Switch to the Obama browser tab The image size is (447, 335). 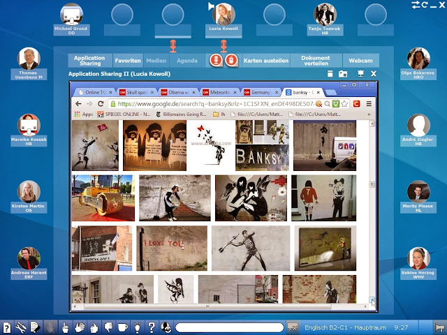[177, 92]
